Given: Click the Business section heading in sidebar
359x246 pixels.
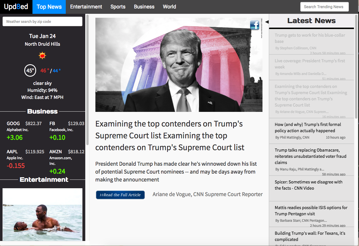Looking at the screenshot, I should (42, 111).
